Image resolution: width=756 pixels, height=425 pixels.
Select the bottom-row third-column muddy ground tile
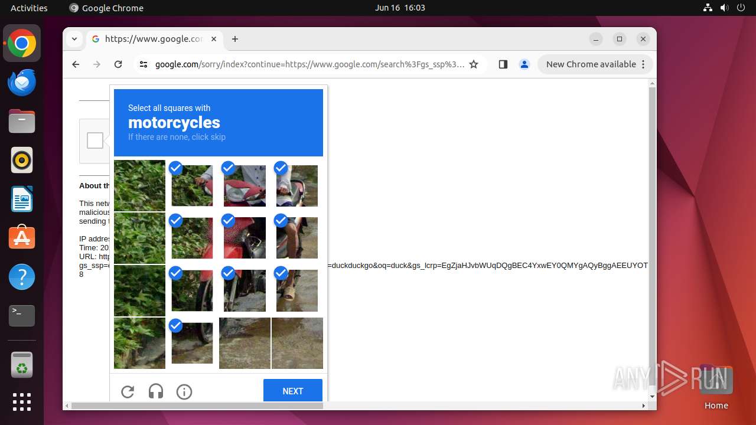tap(245, 343)
